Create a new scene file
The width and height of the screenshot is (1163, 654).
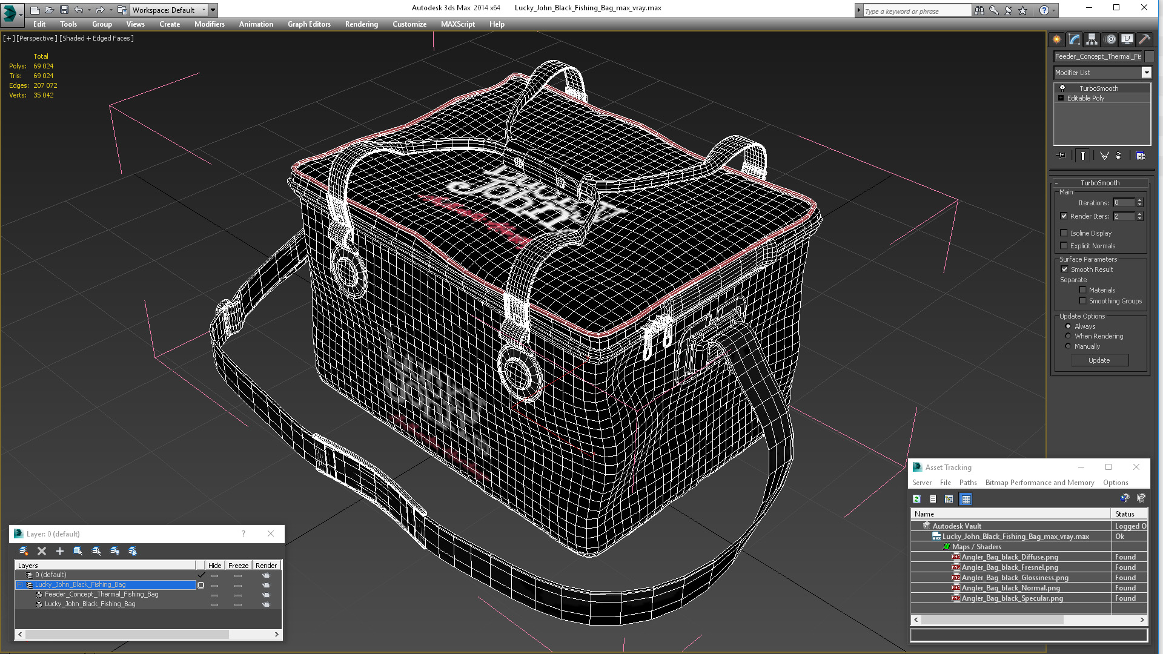[x=35, y=10]
